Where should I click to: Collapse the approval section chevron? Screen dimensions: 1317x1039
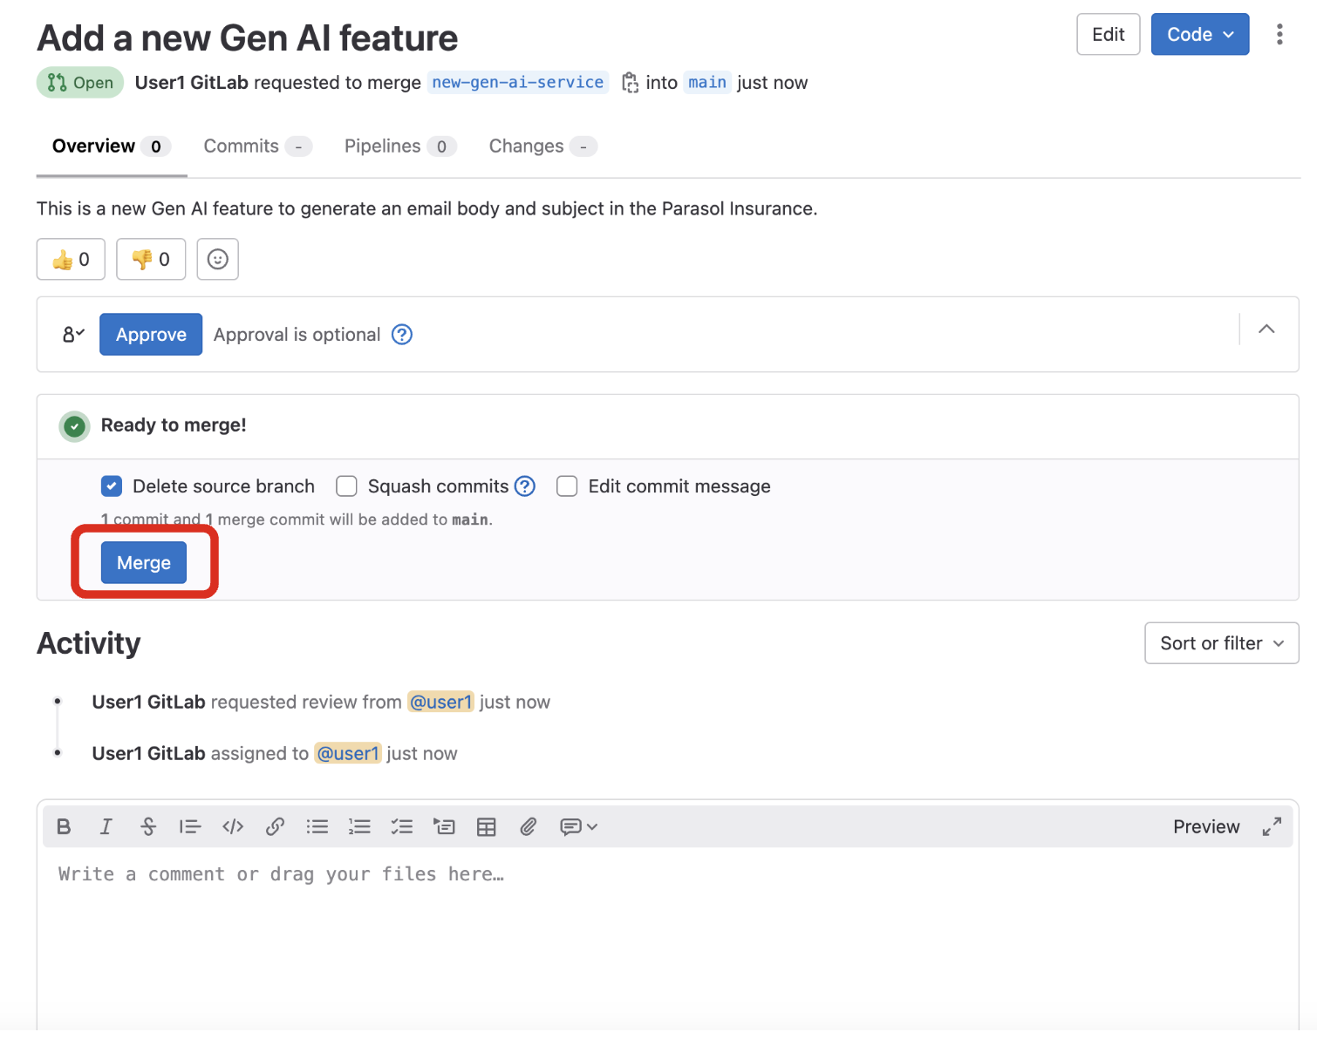point(1266,329)
